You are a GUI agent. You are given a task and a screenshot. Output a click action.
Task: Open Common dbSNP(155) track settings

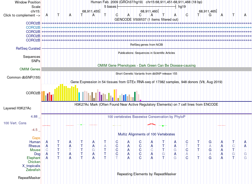tap(23, 77)
